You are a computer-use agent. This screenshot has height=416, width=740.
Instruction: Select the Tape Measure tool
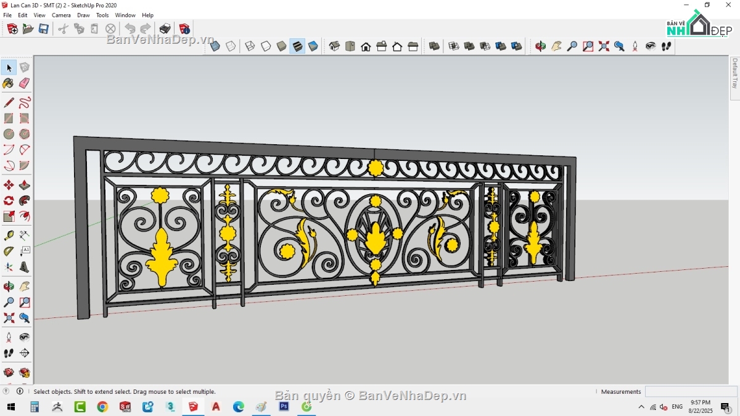coord(9,235)
